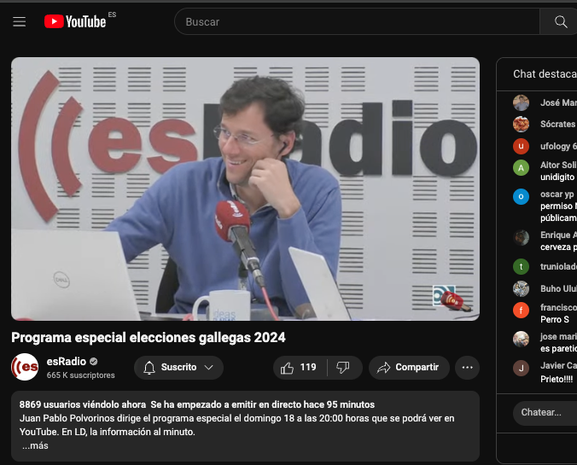Click the YouTube logo to go home
This screenshot has height=465, width=577.
76,21
